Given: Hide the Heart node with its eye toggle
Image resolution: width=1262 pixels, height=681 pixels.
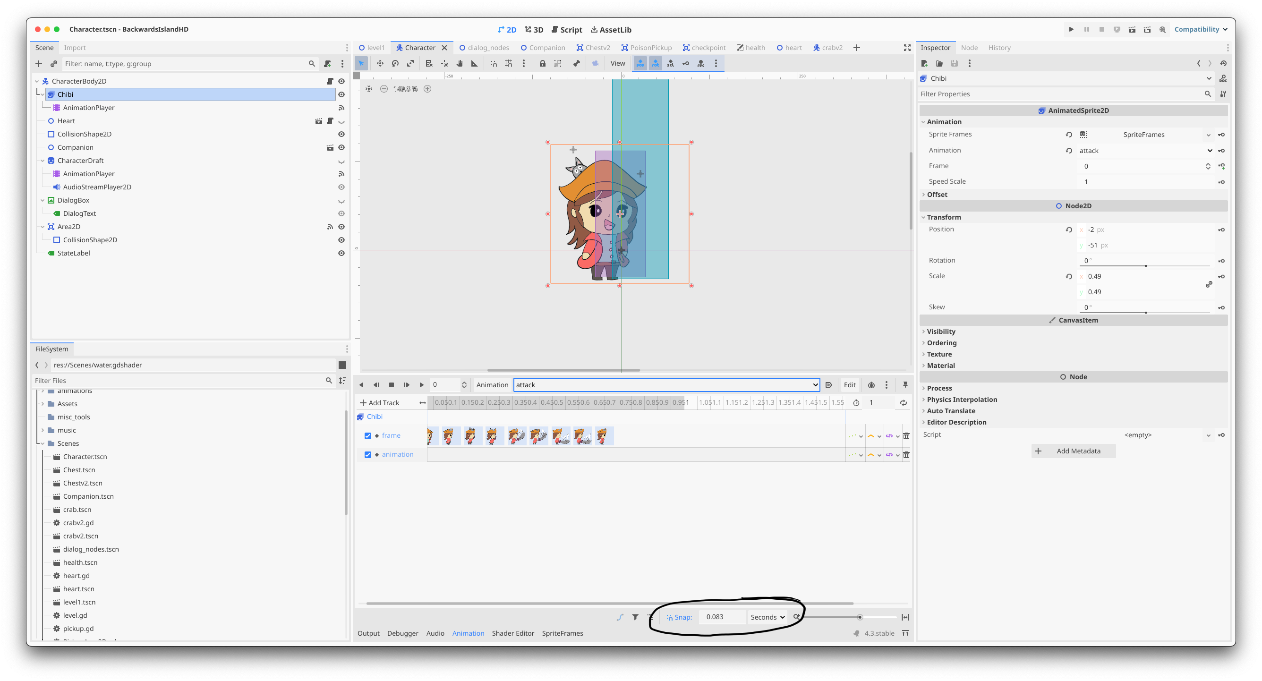Looking at the screenshot, I should pyautogui.click(x=341, y=120).
